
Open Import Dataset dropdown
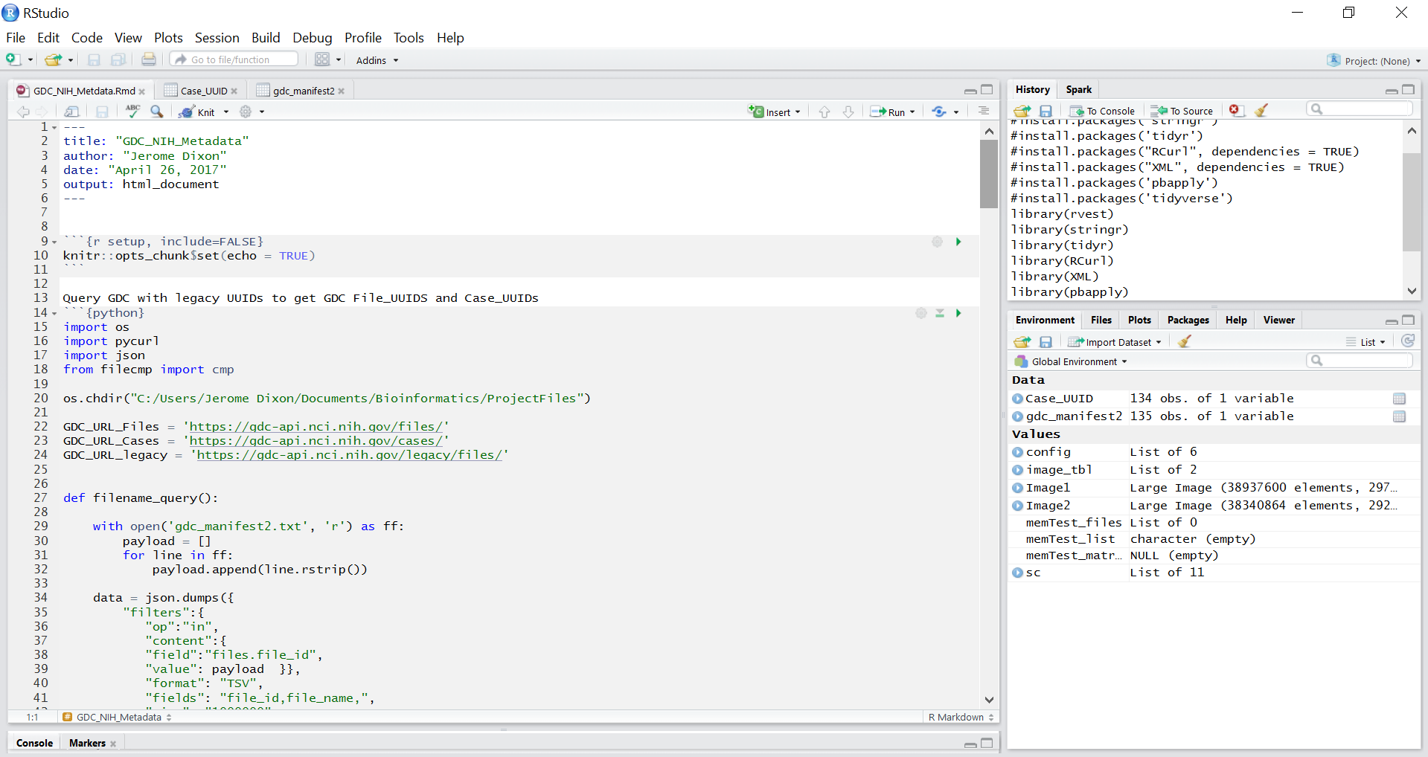coord(1114,342)
